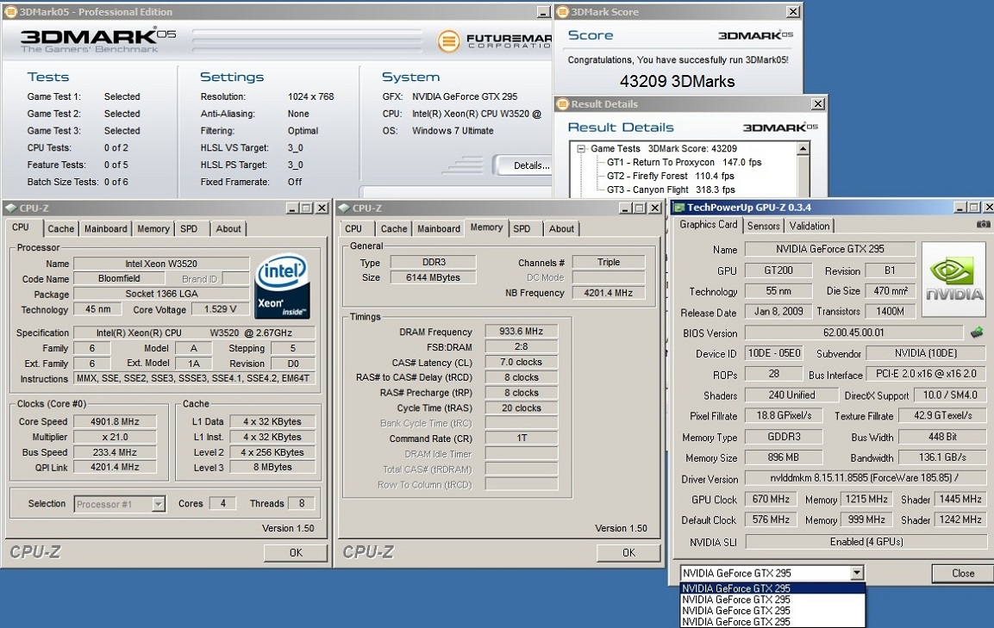Viewport: 994px width, 628px height.
Task: Click the CAS# Latency 7.0 clocks value
Action: click(521, 362)
